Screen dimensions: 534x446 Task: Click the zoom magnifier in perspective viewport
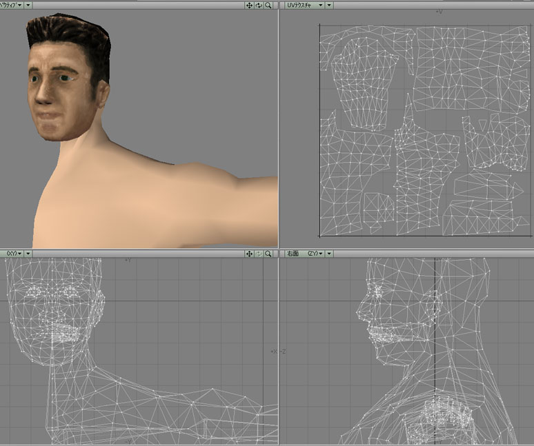268,5
